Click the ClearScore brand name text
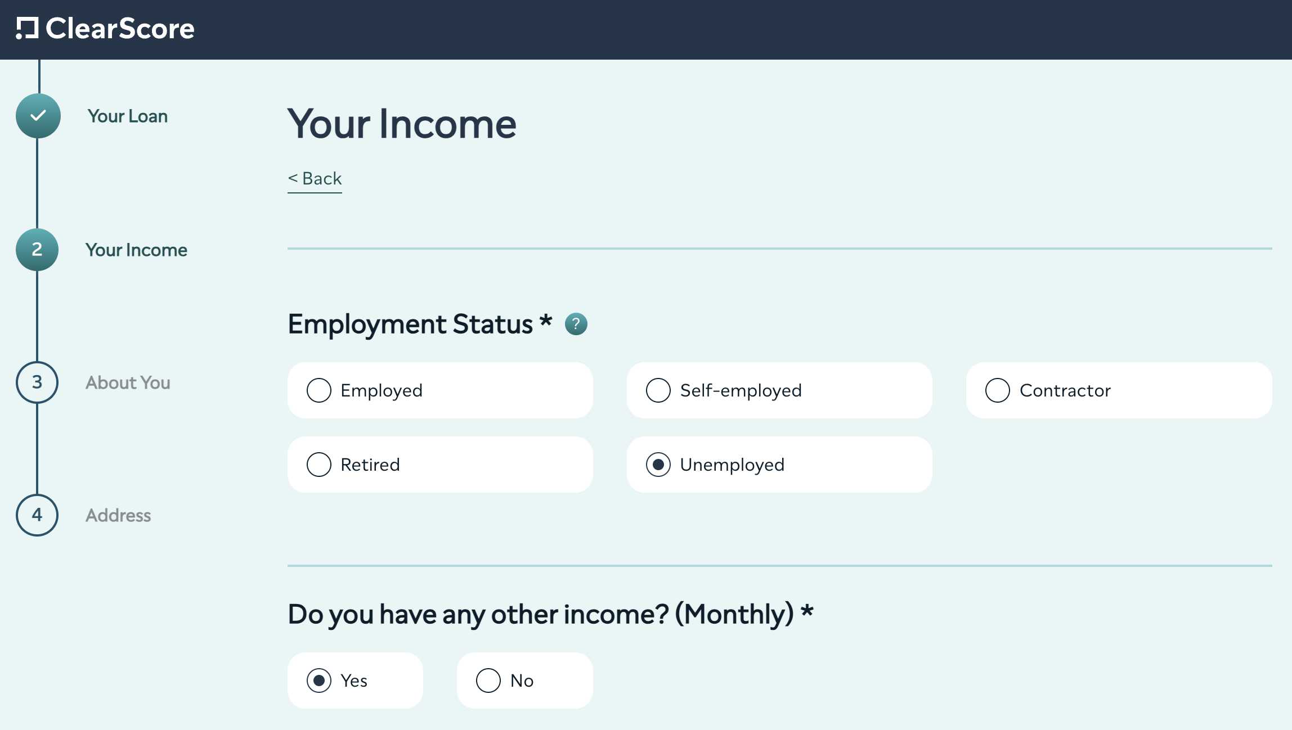The height and width of the screenshot is (730, 1292). click(120, 29)
